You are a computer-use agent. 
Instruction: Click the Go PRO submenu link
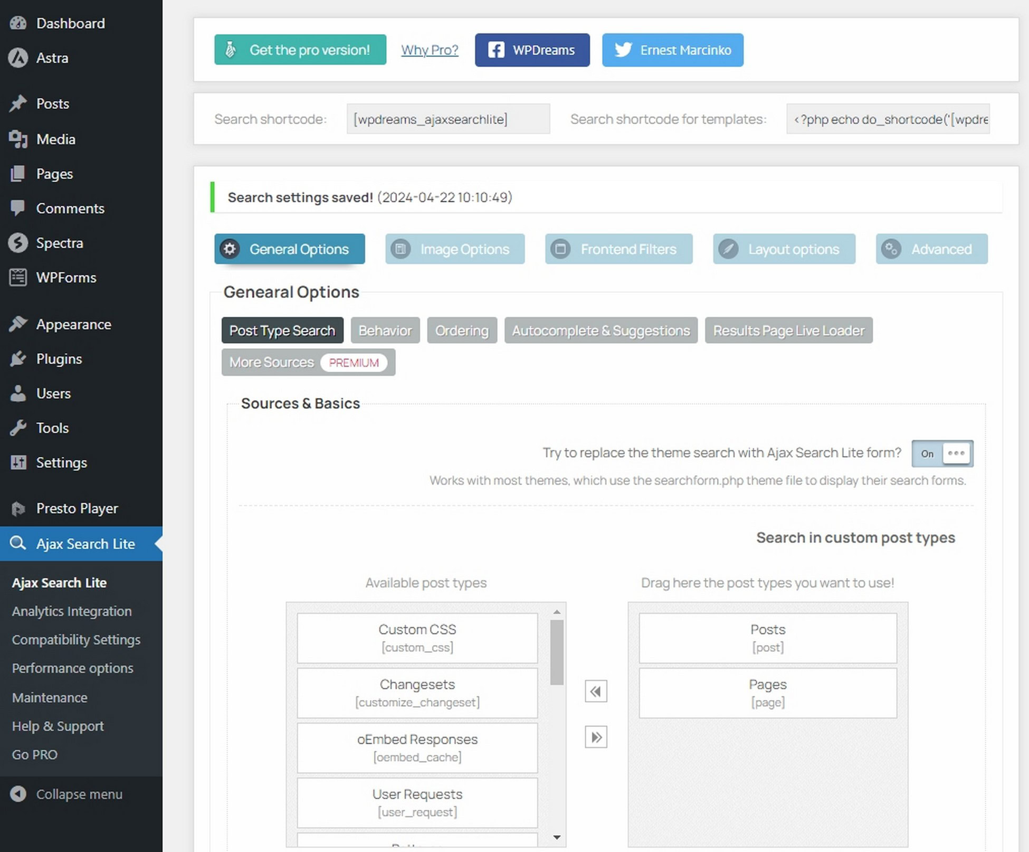tap(34, 754)
